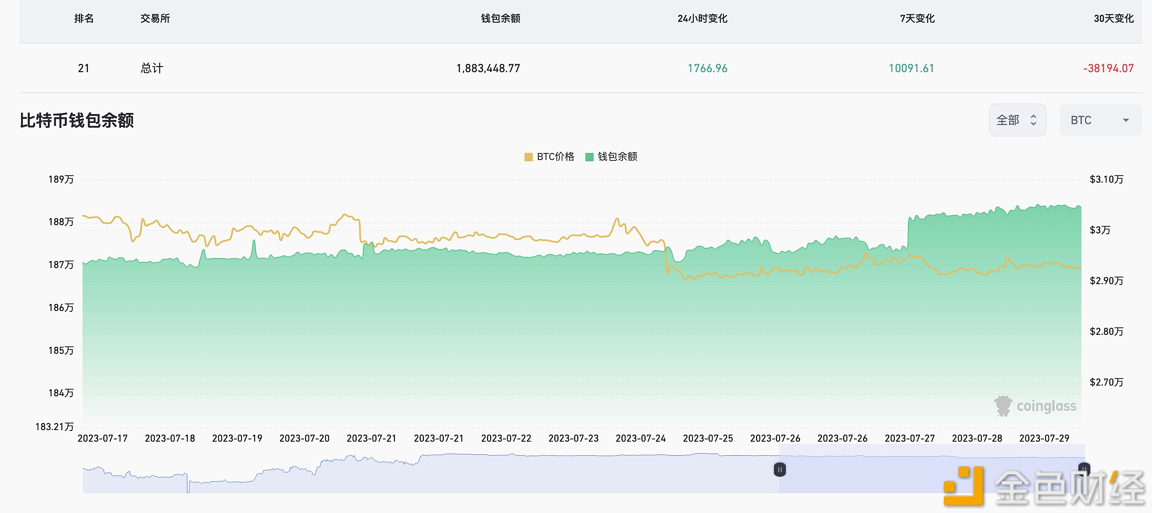The image size is (1152, 513).
Task: Click y-axis label 186万
Action: 61,308
